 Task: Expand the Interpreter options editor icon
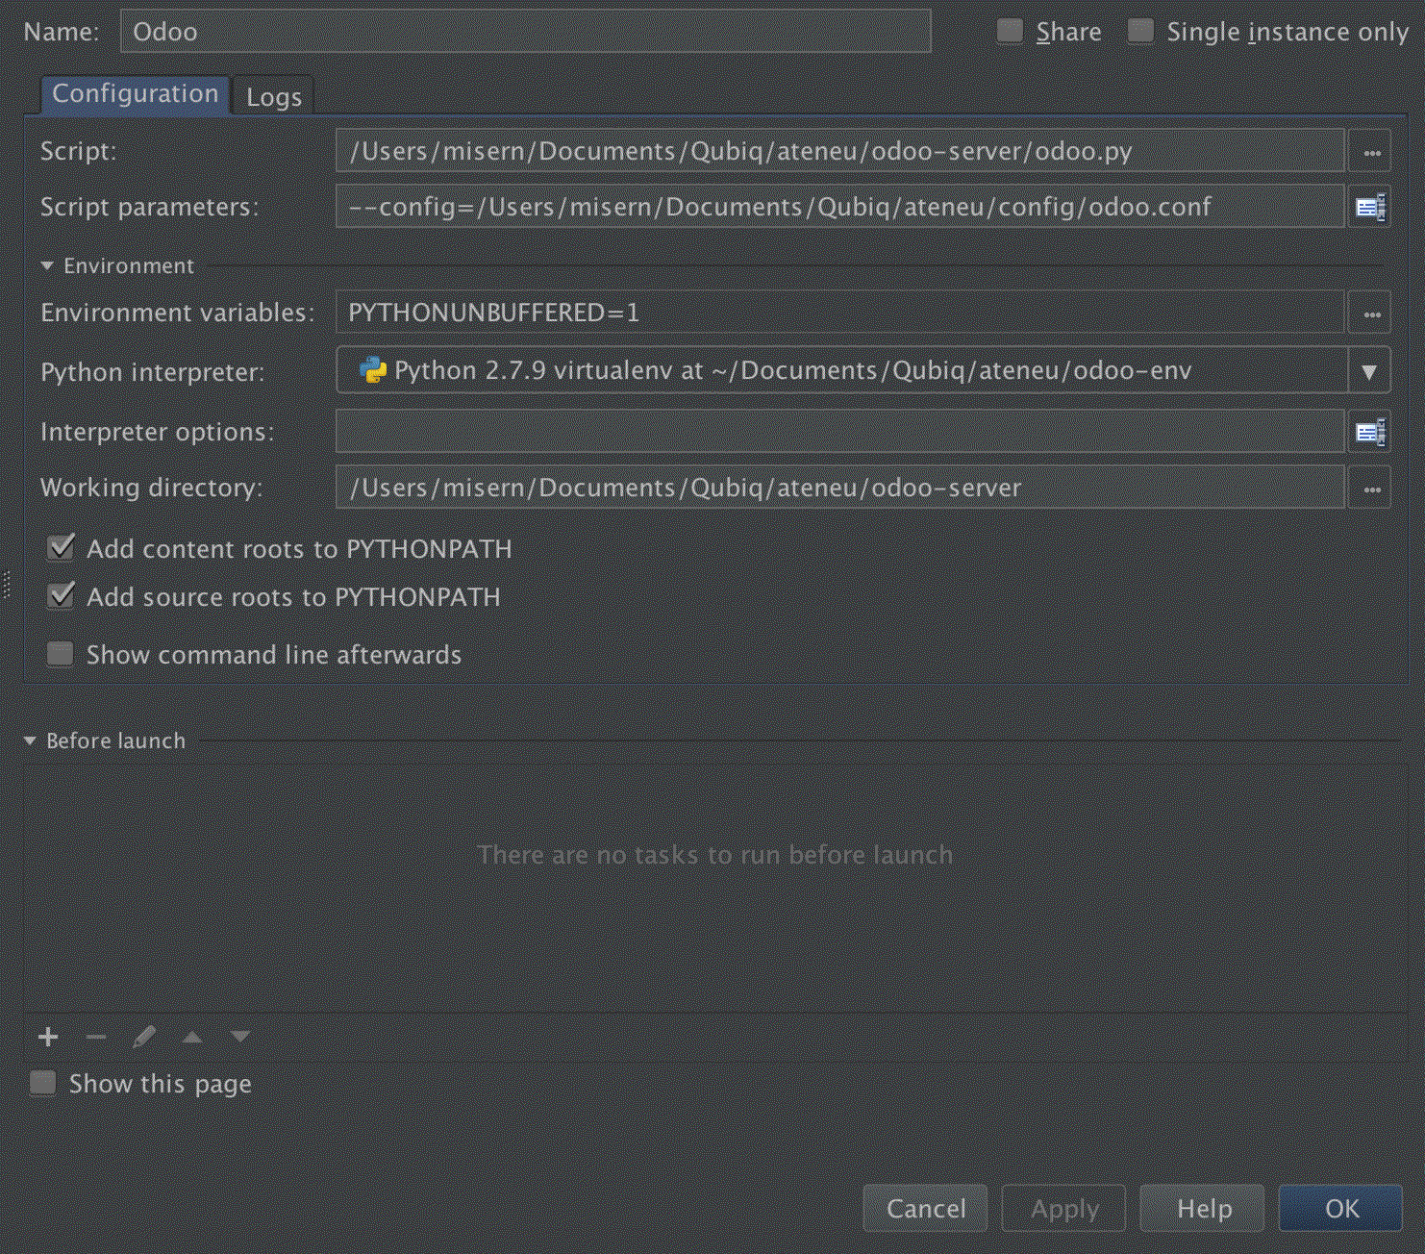[1370, 432]
